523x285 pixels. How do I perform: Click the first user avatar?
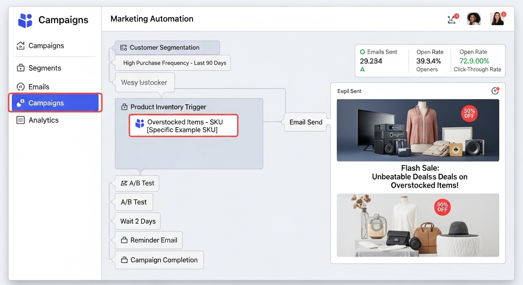(x=474, y=19)
